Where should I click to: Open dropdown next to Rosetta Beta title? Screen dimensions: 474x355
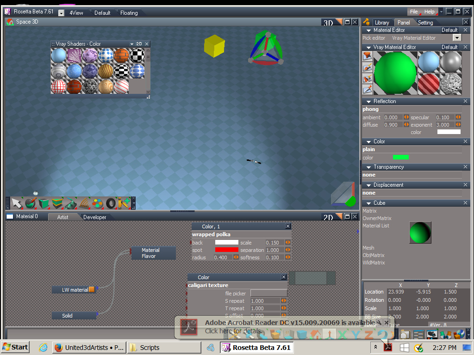[x=61, y=13]
